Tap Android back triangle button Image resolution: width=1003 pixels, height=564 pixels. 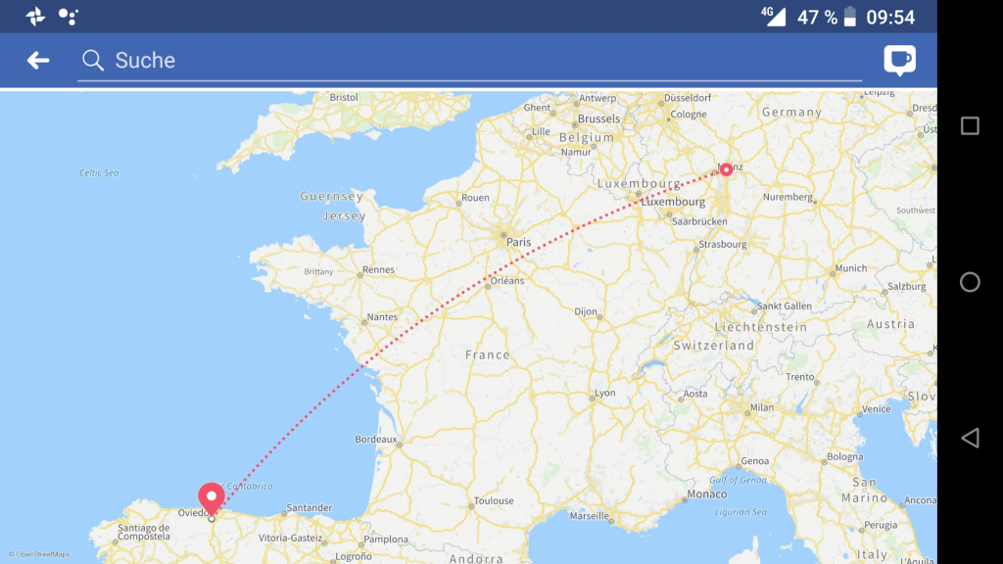(x=970, y=438)
